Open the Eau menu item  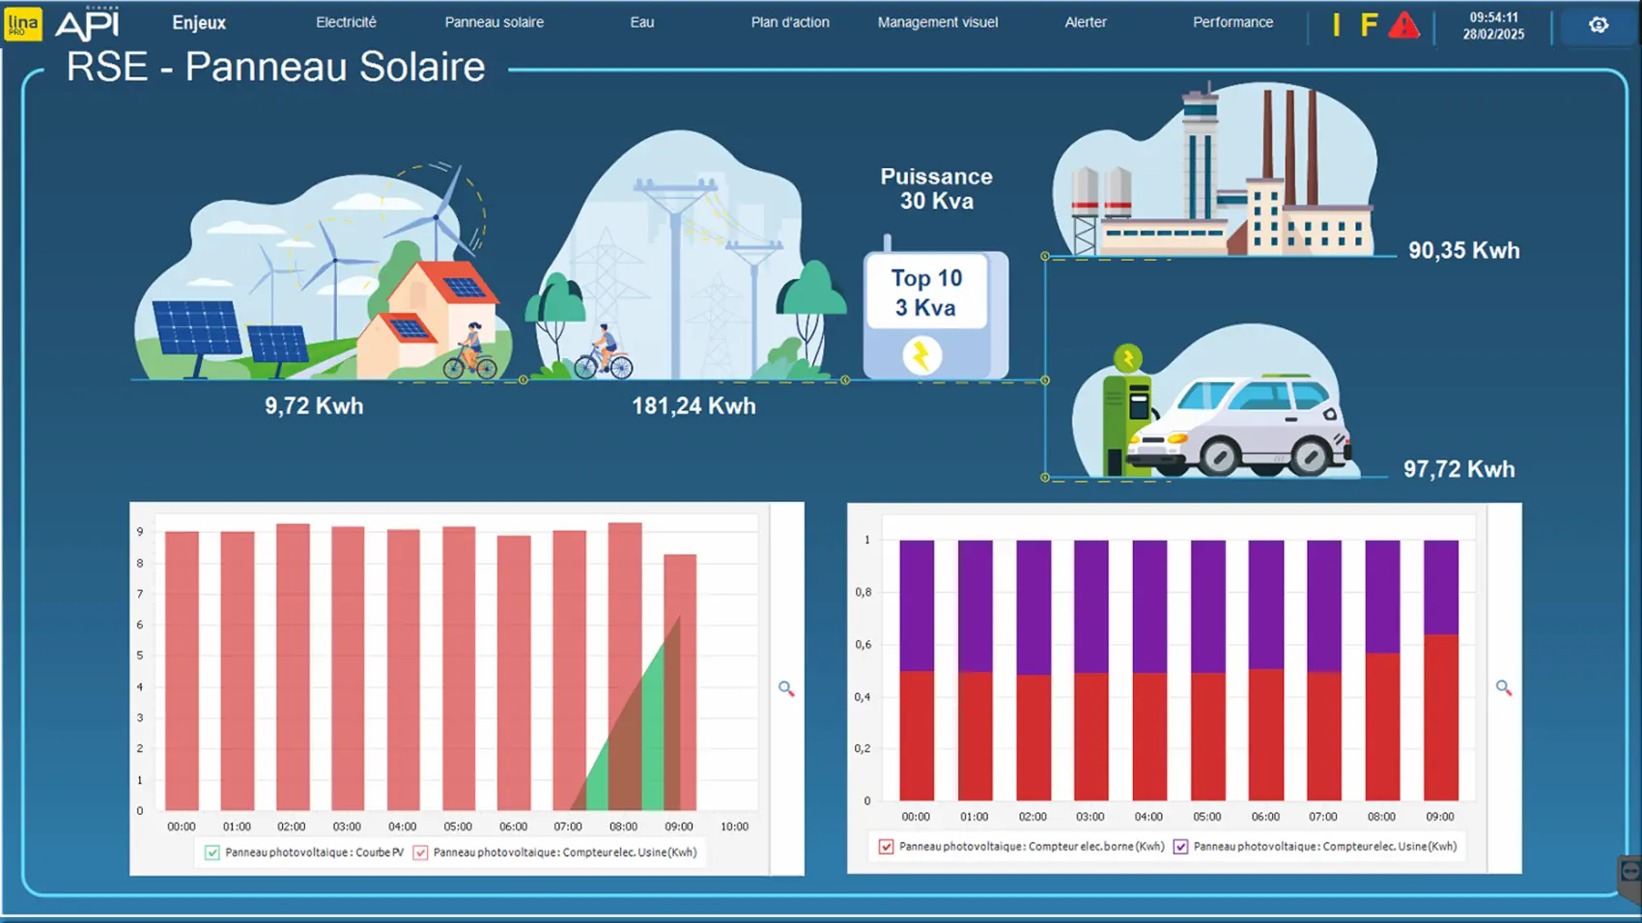click(642, 22)
